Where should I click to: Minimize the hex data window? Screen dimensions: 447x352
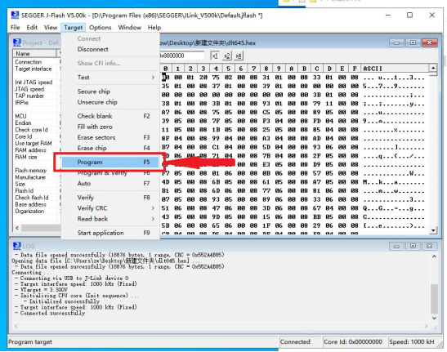(x=396, y=42)
